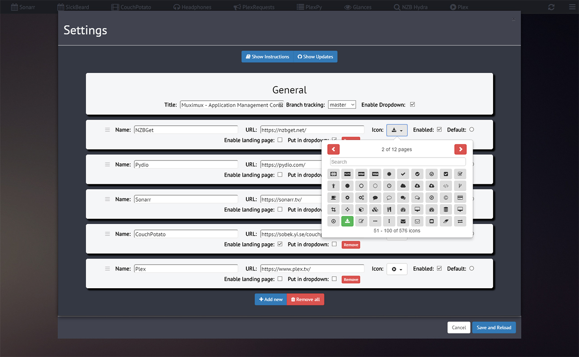
Task: Pick the Stripe card icon
Action: click(361, 174)
